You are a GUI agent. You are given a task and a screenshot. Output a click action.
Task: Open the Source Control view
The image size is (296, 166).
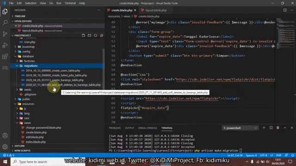click(5, 34)
